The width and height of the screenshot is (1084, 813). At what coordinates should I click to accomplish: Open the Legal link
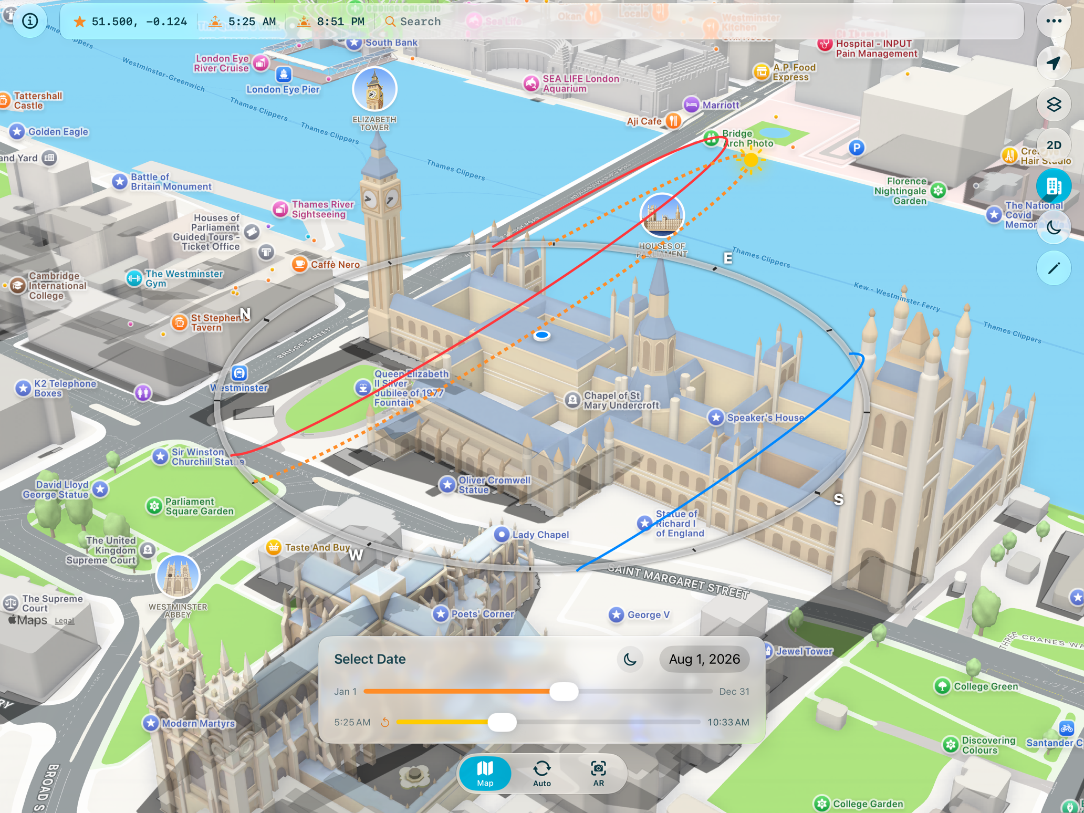coord(64,621)
